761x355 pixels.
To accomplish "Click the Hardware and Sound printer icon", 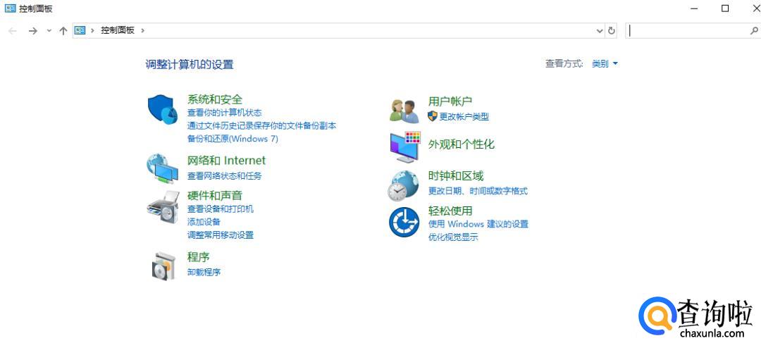I will (x=163, y=207).
